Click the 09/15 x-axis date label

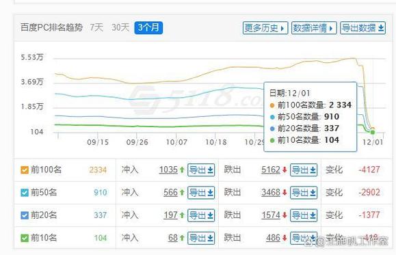click(x=98, y=142)
